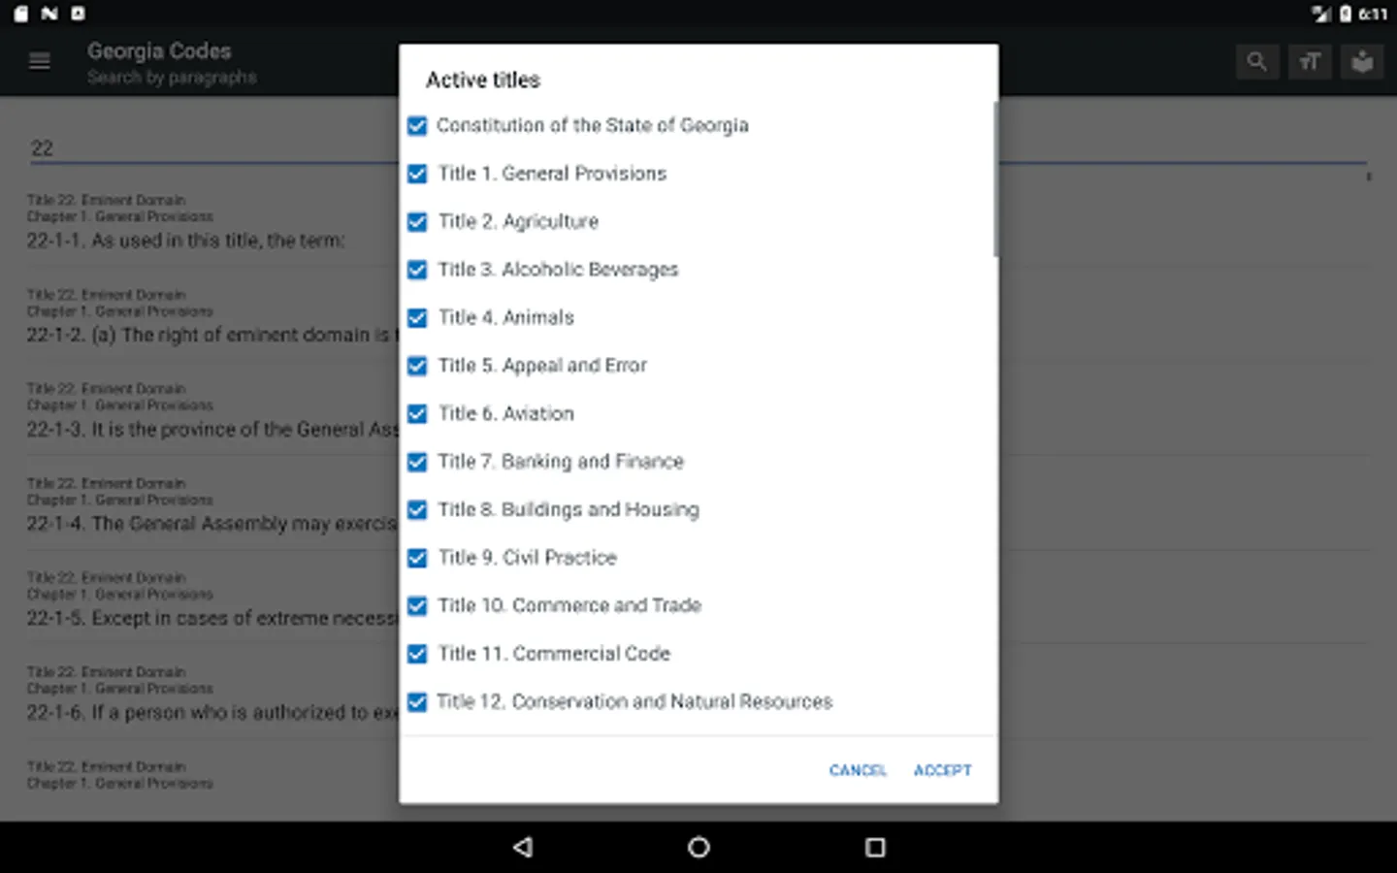Tap the Android home circle button

698,847
